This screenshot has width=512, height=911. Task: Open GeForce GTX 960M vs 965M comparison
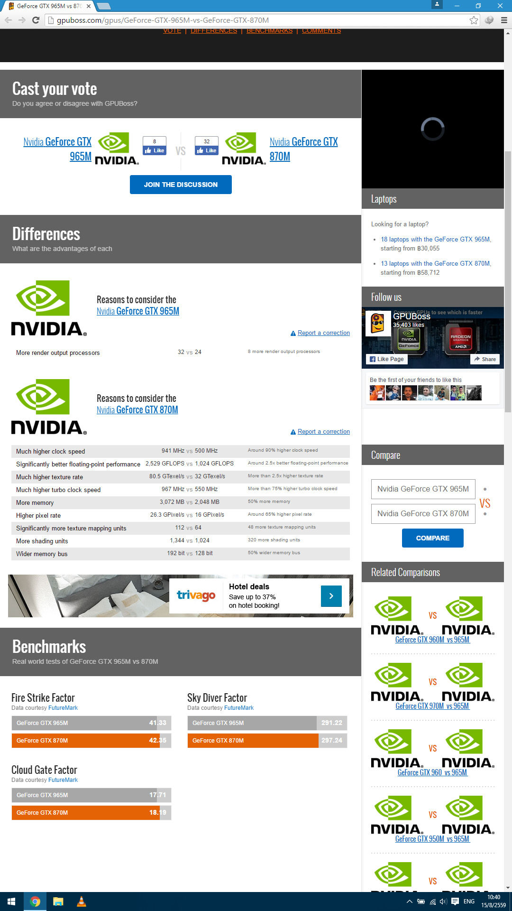432,640
